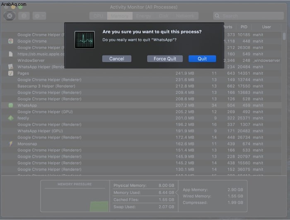Select the Pages process name

23,73
